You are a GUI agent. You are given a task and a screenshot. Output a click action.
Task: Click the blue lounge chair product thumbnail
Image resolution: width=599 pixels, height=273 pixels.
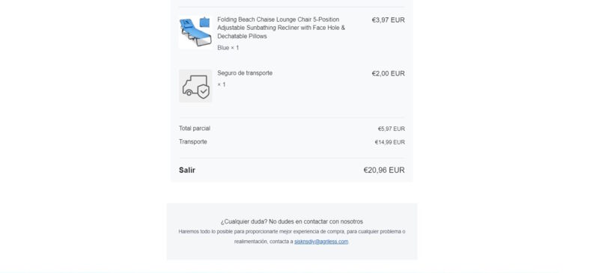[x=195, y=32]
